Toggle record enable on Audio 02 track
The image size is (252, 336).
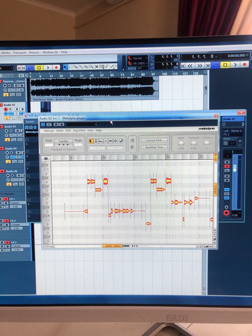[6, 109]
